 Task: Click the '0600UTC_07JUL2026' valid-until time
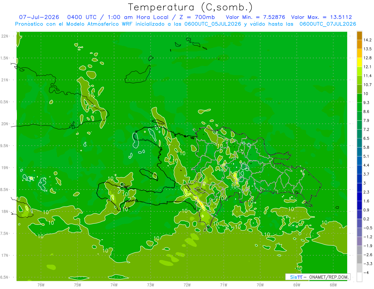click(x=328, y=24)
